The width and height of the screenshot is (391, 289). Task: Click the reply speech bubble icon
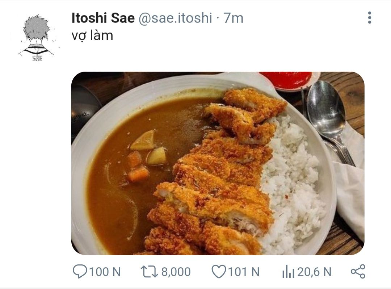coord(80,272)
